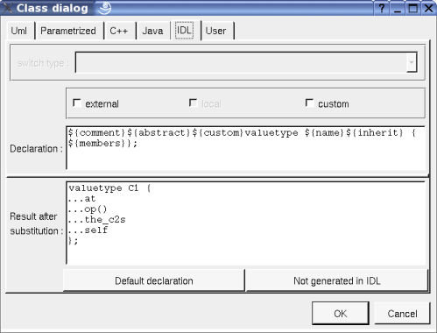This screenshot has height=333, width=437.
Task: Show the User tab
Action: coord(215,31)
